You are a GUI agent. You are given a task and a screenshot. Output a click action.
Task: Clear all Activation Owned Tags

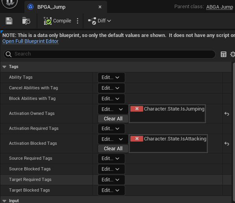(x=113, y=119)
